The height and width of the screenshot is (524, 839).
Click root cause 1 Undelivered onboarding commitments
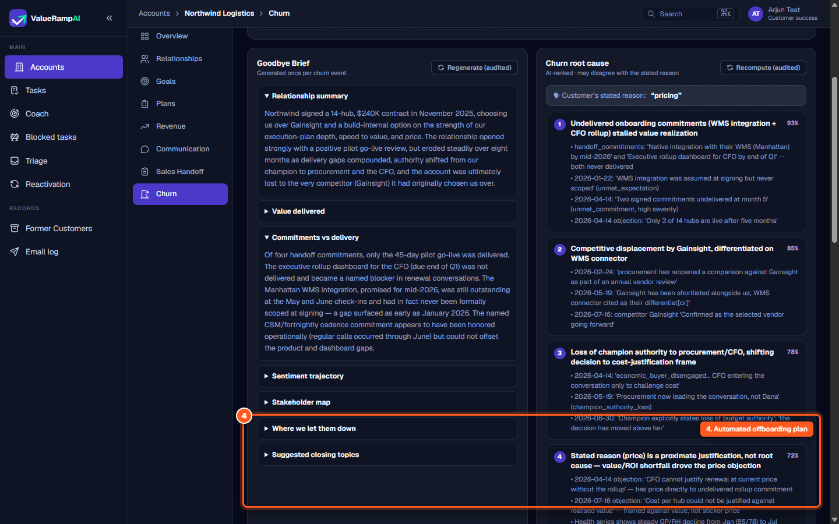click(674, 128)
